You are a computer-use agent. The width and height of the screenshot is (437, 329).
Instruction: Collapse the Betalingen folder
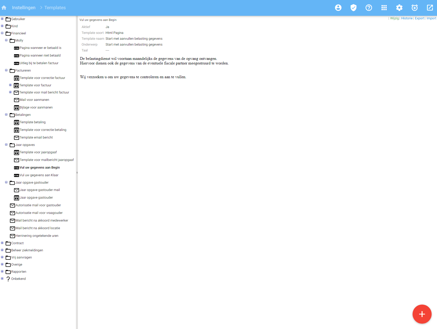(6, 115)
